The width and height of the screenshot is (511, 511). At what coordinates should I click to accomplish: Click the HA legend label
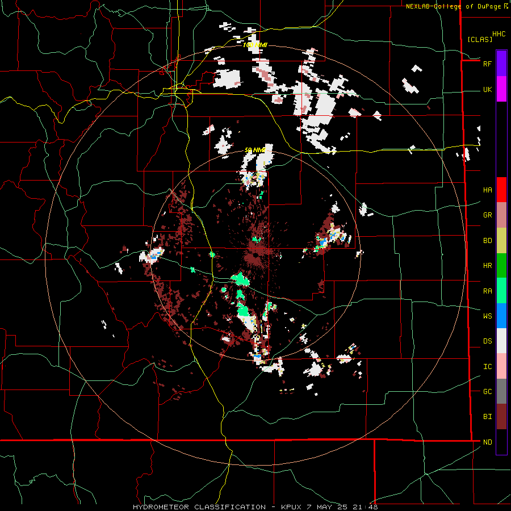[487, 190]
